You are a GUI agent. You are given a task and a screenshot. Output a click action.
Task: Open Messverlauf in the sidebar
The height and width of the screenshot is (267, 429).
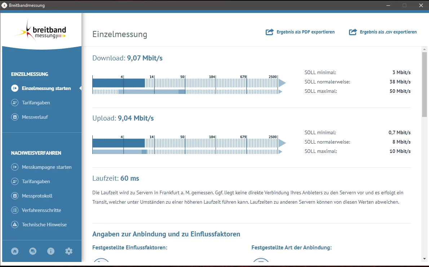[x=35, y=117]
